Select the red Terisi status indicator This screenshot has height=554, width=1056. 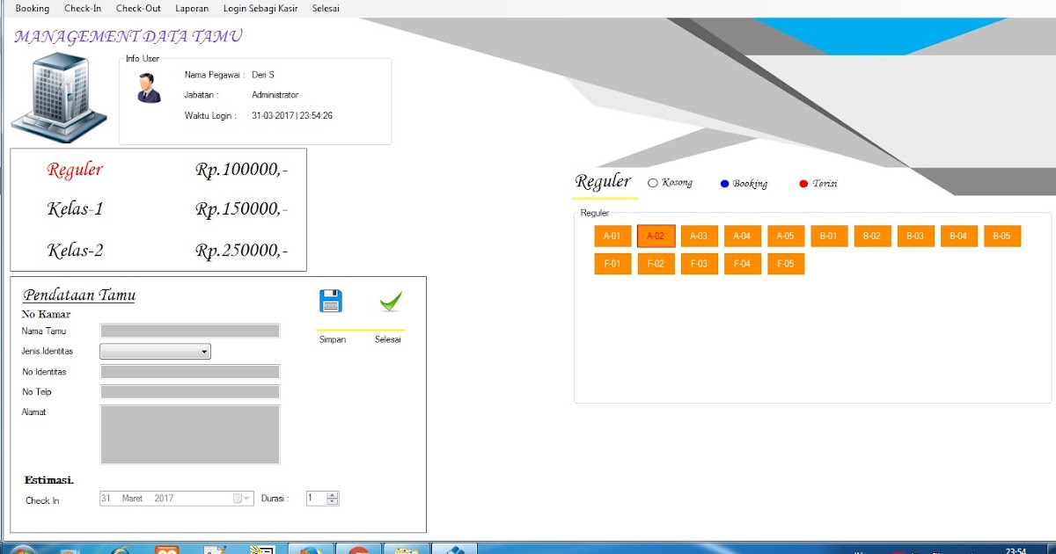803,183
